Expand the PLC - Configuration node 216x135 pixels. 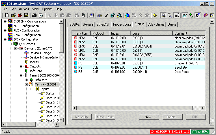click(x=5, y=30)
